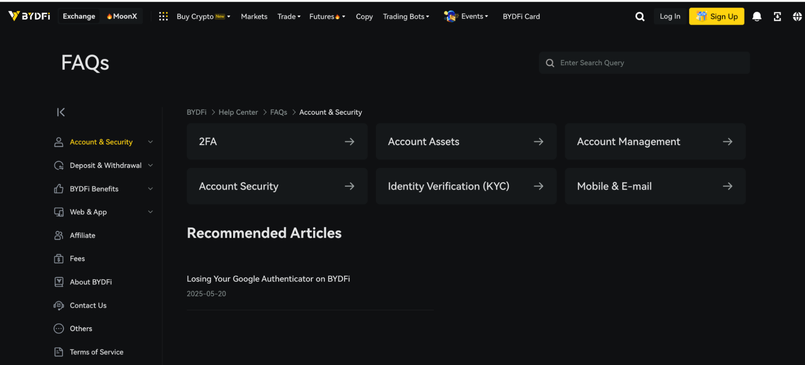The image size is (805, 365).
Task: Expand the Web & App sidebar chevron
Action: pos(150,212)
